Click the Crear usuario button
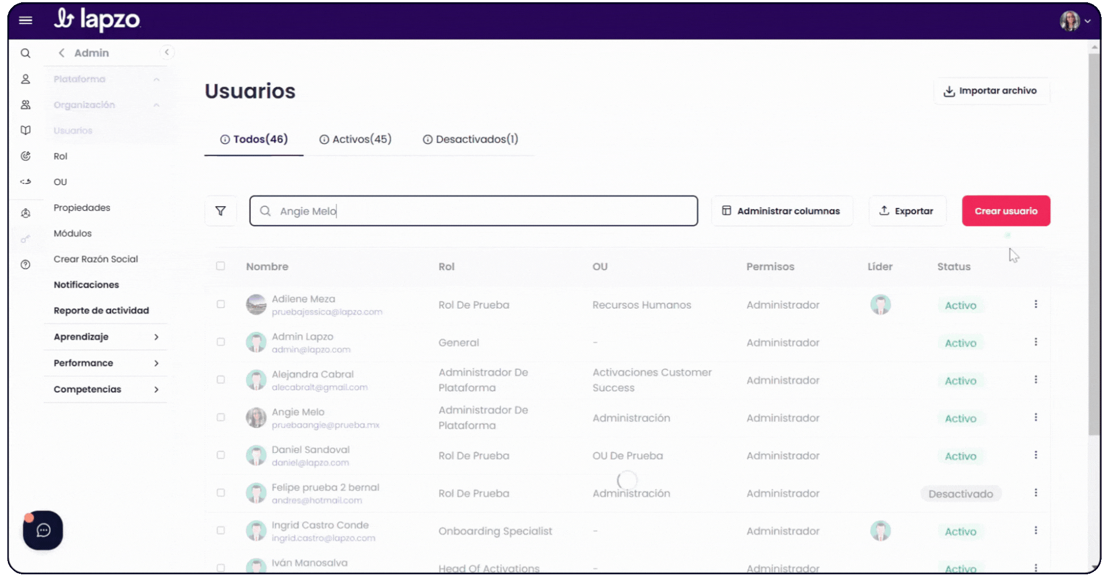This screenshot has height=576, width=1109. coord(1006,210)
